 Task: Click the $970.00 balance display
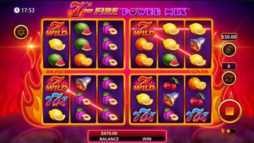[x=109, y=133]
